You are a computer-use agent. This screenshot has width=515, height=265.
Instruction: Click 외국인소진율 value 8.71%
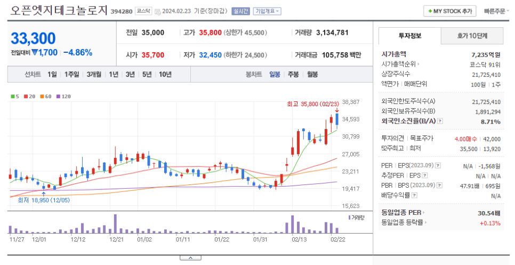click(490, 122)
